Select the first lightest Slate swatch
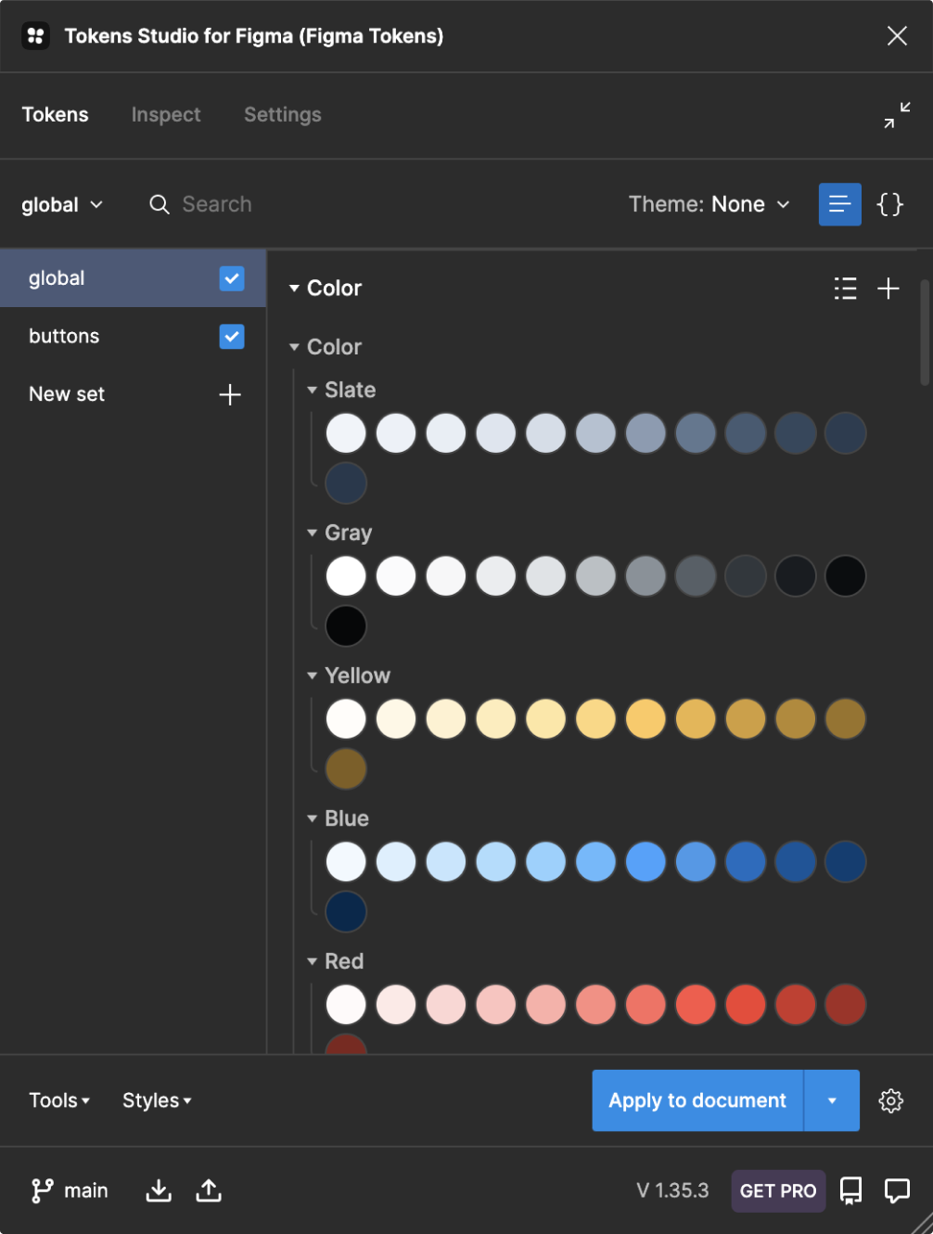933x1234 pixels. click(346, 433)
